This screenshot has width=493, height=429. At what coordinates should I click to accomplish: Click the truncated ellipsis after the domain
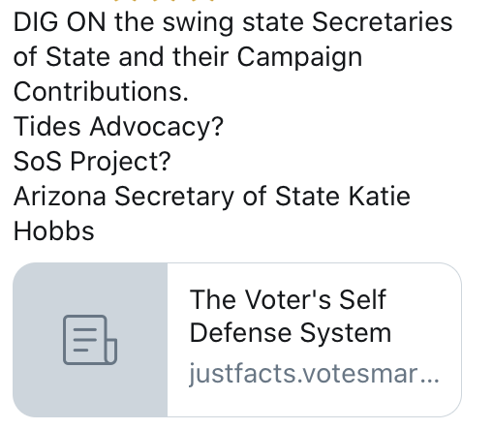coord(430,377)
